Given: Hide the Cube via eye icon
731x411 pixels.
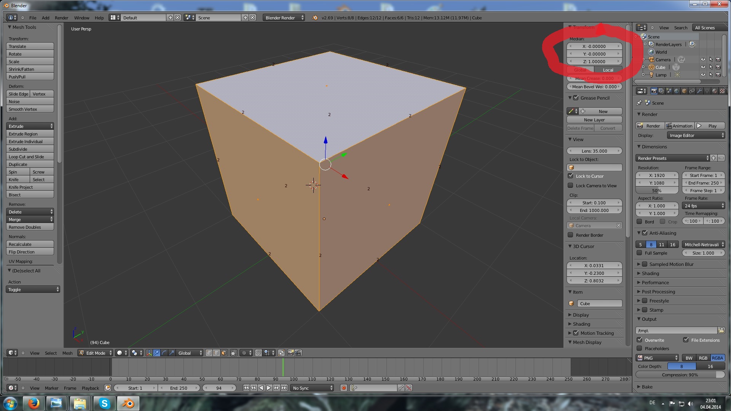Looking at the screenshot, I should (x=703, y=67).
